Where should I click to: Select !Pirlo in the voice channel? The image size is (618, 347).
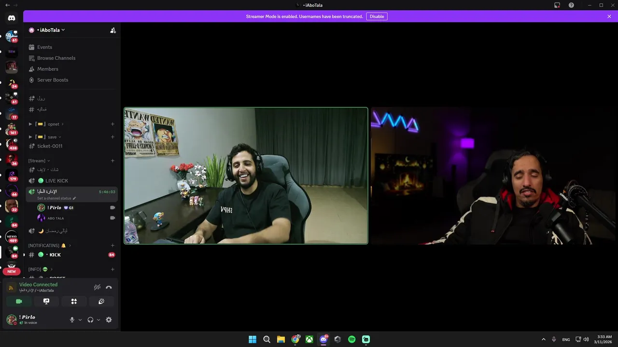[76, 208]
